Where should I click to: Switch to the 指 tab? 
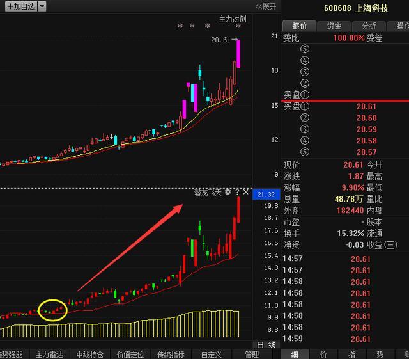tap(351, 355)
